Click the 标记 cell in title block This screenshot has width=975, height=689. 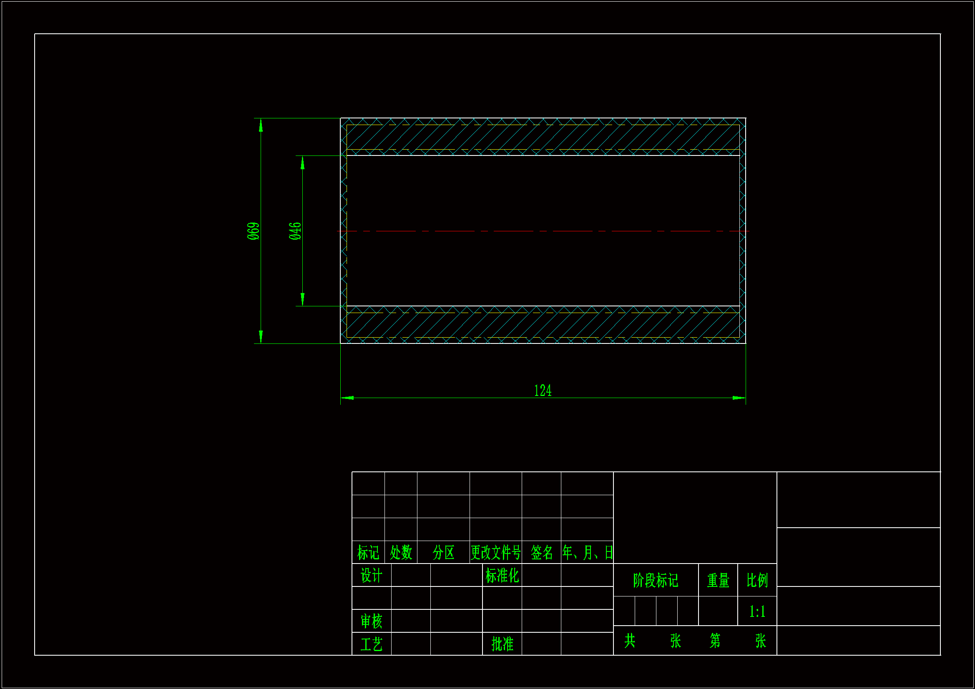click(x=368, y=553)
